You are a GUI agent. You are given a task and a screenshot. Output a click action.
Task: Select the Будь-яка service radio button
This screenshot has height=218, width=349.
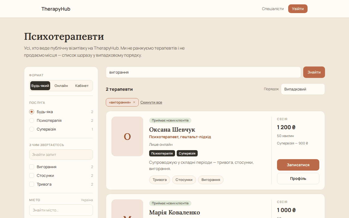32,112
